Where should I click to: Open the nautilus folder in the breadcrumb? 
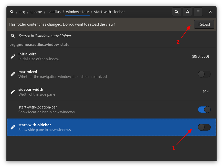54,12
